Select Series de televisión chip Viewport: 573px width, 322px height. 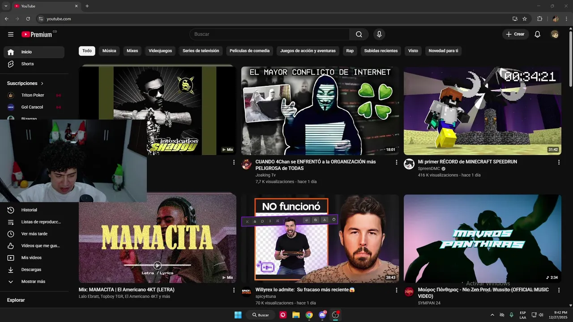(201, 51)
